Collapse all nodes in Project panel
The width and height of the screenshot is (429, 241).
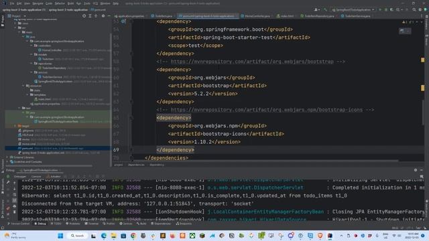[96, 16]
